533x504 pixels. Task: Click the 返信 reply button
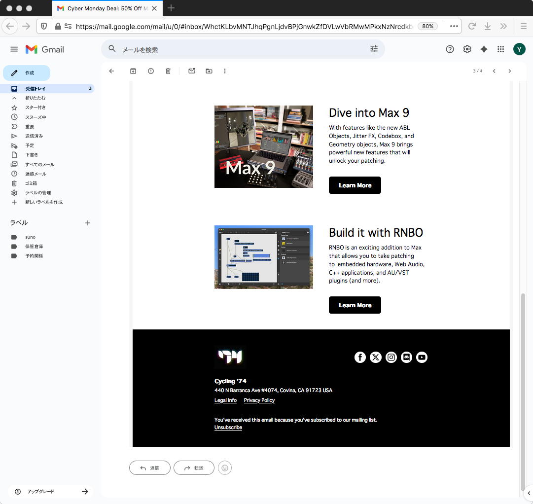pyautogui.click(x=150, y=468)
